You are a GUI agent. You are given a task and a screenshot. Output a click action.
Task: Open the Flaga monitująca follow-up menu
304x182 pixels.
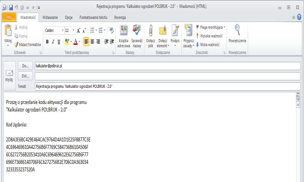click(210, 27)
